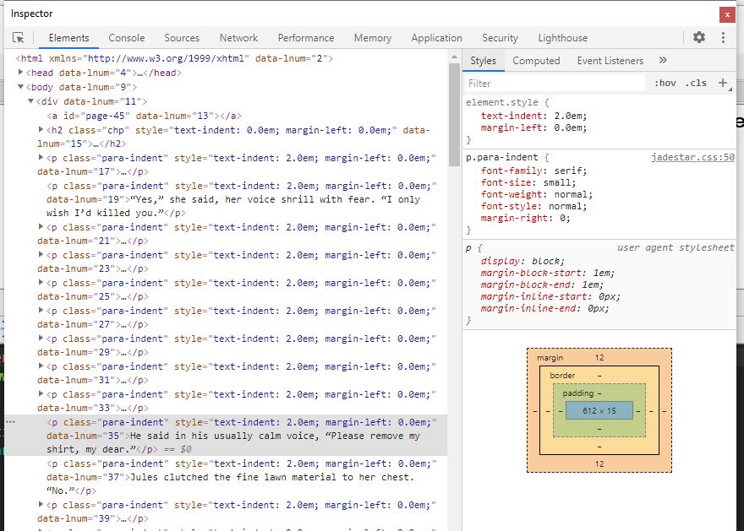Click the plus icon to add new style rule
744x531 pixels.
pos(723,83)
